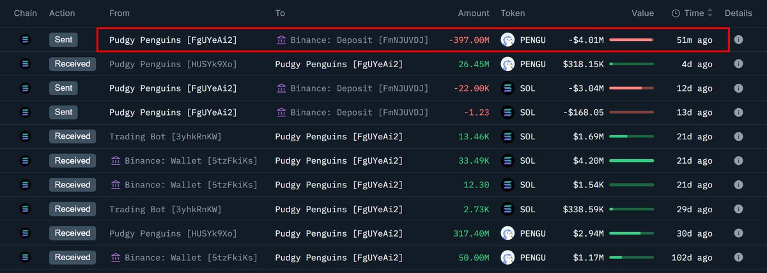Image resolution: width=767 pixels, height=273 pixels.
Task: Open details for the 4d ago transaction
Action: pos(738,64)
